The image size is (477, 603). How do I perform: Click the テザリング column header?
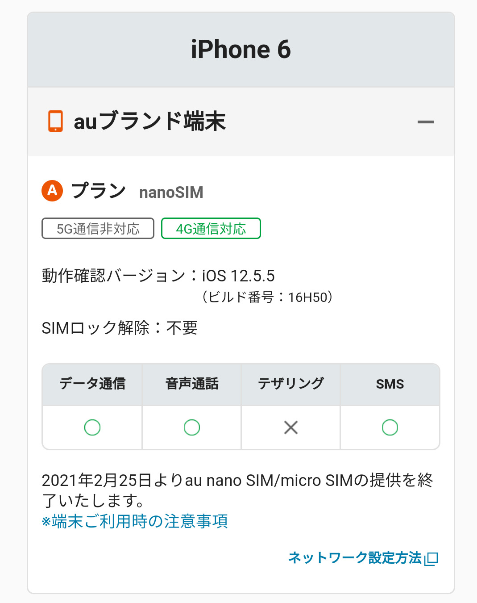point(291,384)
